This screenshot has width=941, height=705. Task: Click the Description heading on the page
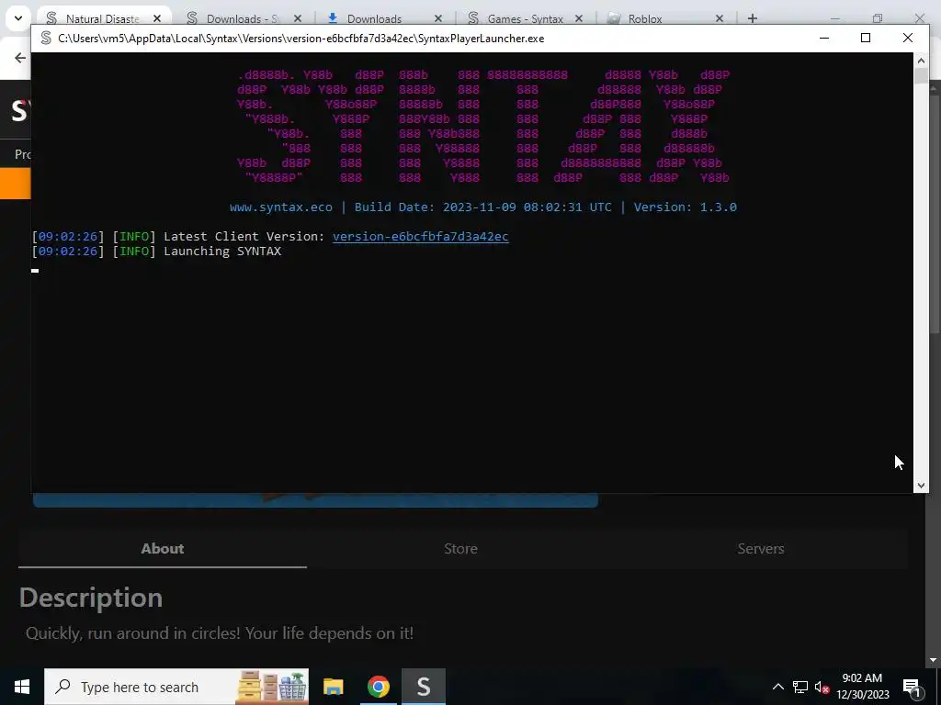(91, 598)
